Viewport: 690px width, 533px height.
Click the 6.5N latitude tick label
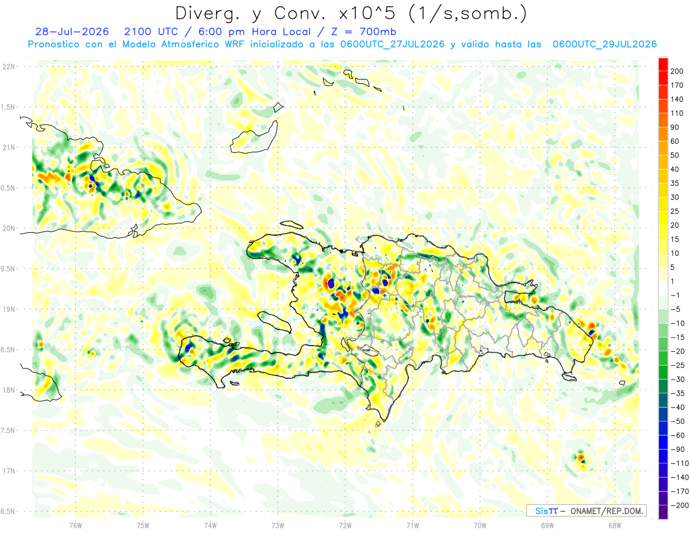8,511
